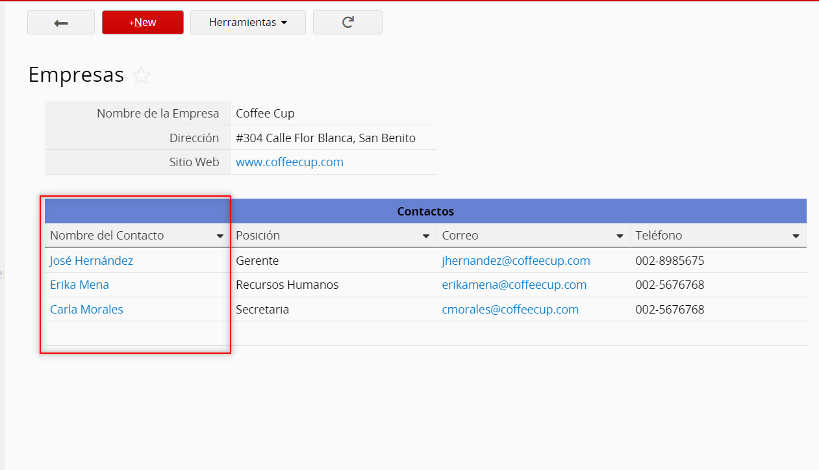Screen dimensions: 819x470
Task: Select the Gerente position cell
Action: [x=257, y=261]
